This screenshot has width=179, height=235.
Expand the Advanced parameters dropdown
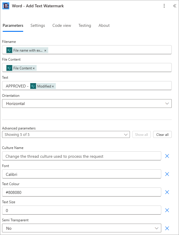click(x=66, y=135)
